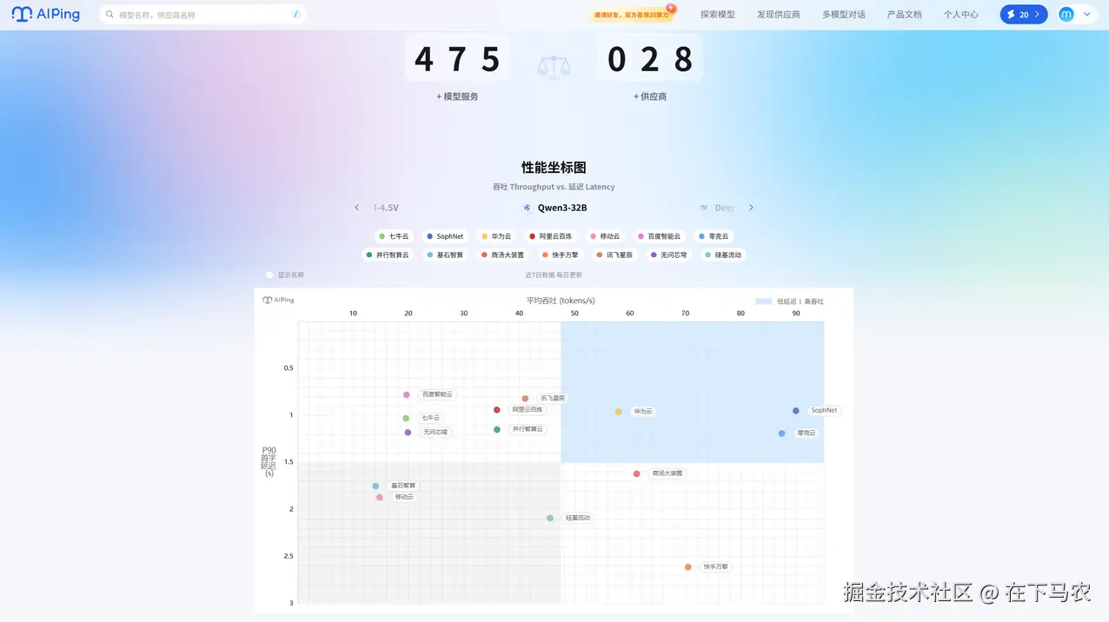1109x622 pixels.
Task: Click 无问芯穹 data point in the chart
Action: (408, 433)
